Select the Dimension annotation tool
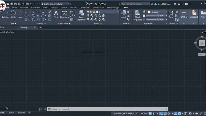Viewport: 206px width, 116px height. point(64,15)
